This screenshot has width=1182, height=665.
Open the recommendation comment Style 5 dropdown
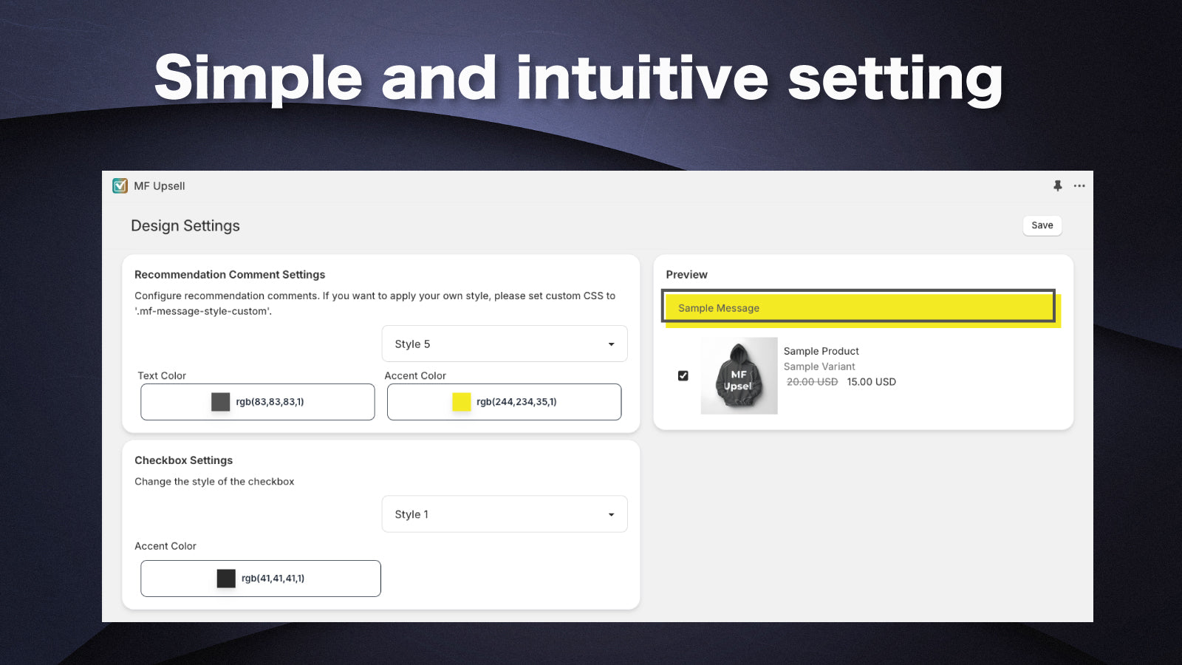click(504, 344)
